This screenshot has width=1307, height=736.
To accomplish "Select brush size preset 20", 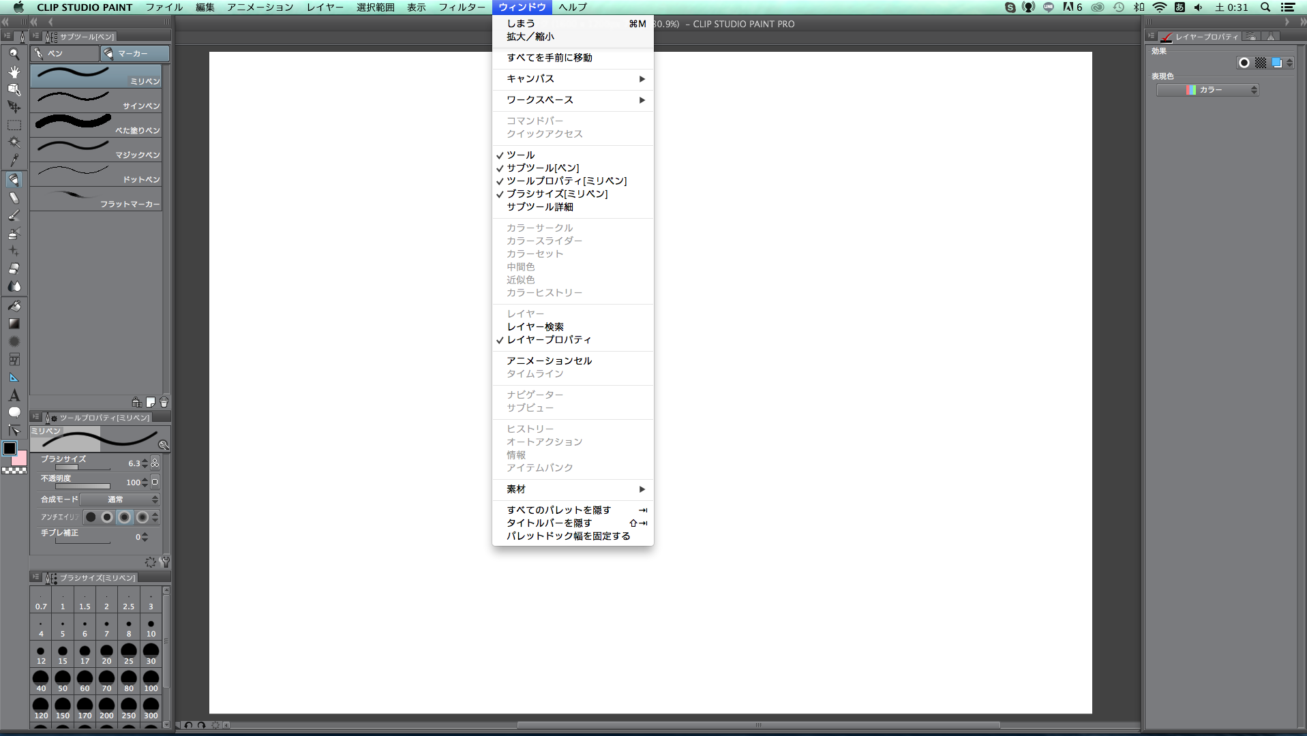I will pyautogui.click(x=106, y=654).
